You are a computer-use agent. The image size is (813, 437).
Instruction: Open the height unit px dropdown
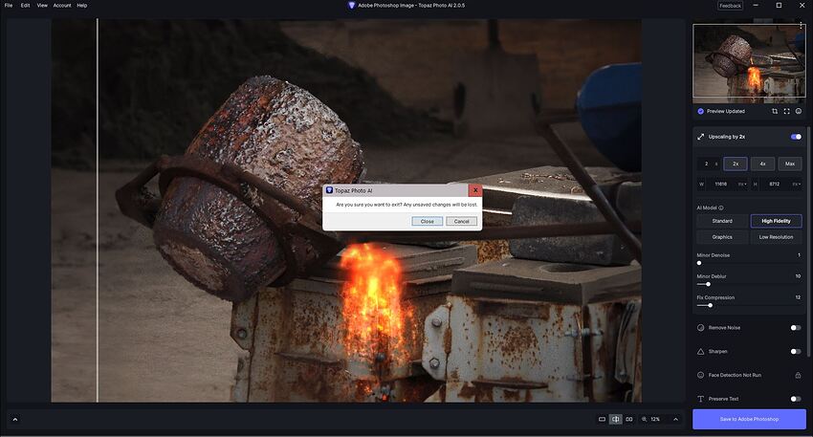pyautogui.click(x=796, y=184)
